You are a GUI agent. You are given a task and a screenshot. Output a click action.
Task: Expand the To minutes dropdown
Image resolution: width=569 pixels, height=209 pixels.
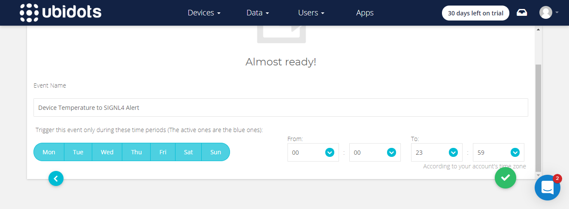(499, 153)
